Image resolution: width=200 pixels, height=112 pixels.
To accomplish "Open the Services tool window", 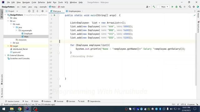I will (x=71, y=101).
